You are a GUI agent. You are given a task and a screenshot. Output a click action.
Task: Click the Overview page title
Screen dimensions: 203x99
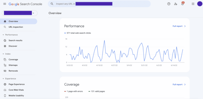point(55,13)
